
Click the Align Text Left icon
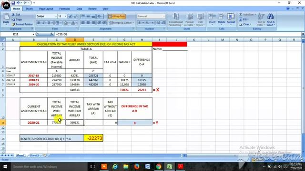tap(83, 23)
